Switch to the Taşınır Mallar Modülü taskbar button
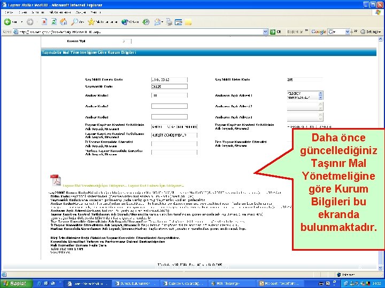The height and width of the screenshot is (288, 385). [88, 284]
